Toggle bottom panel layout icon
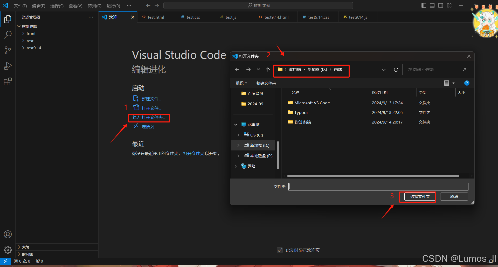498x267 pixels. pos(432,5)
